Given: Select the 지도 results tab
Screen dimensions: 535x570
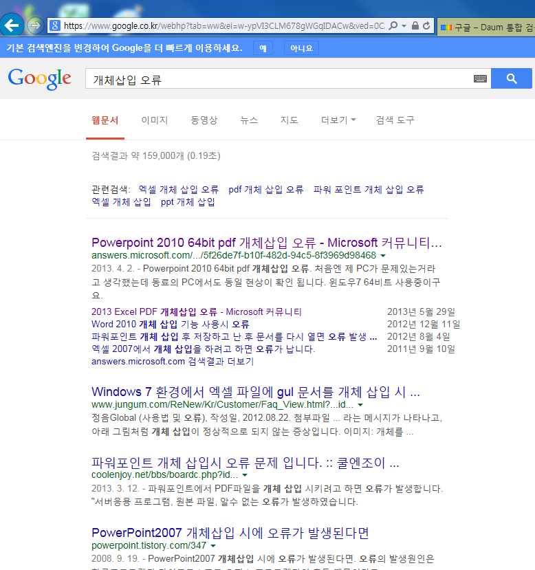Looking at the screenshot, I should [x=290, y=120].
